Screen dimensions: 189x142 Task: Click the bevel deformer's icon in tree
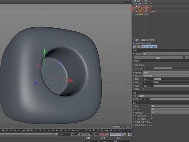pyautogui.click(x=138, y=14)
